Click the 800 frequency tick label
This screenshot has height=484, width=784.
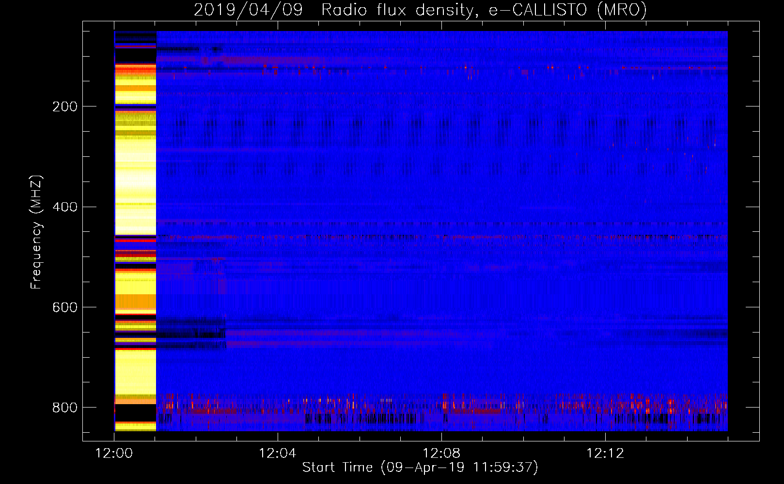(64, 408)
